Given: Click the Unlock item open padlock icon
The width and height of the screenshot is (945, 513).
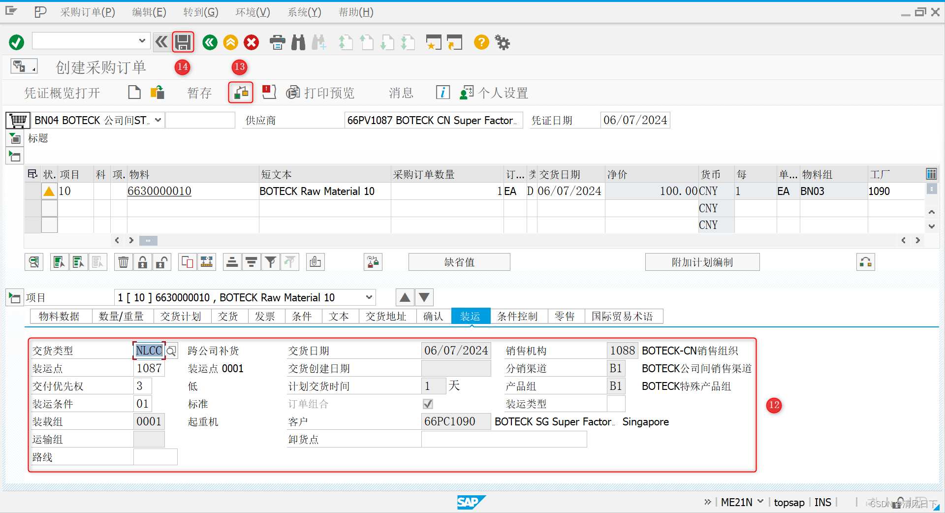Looking at the screenshot, I should (x=162, y=262).
